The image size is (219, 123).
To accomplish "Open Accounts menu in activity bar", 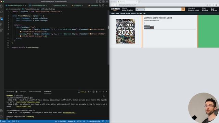I will pyautogui.click(x=1, y=111).
